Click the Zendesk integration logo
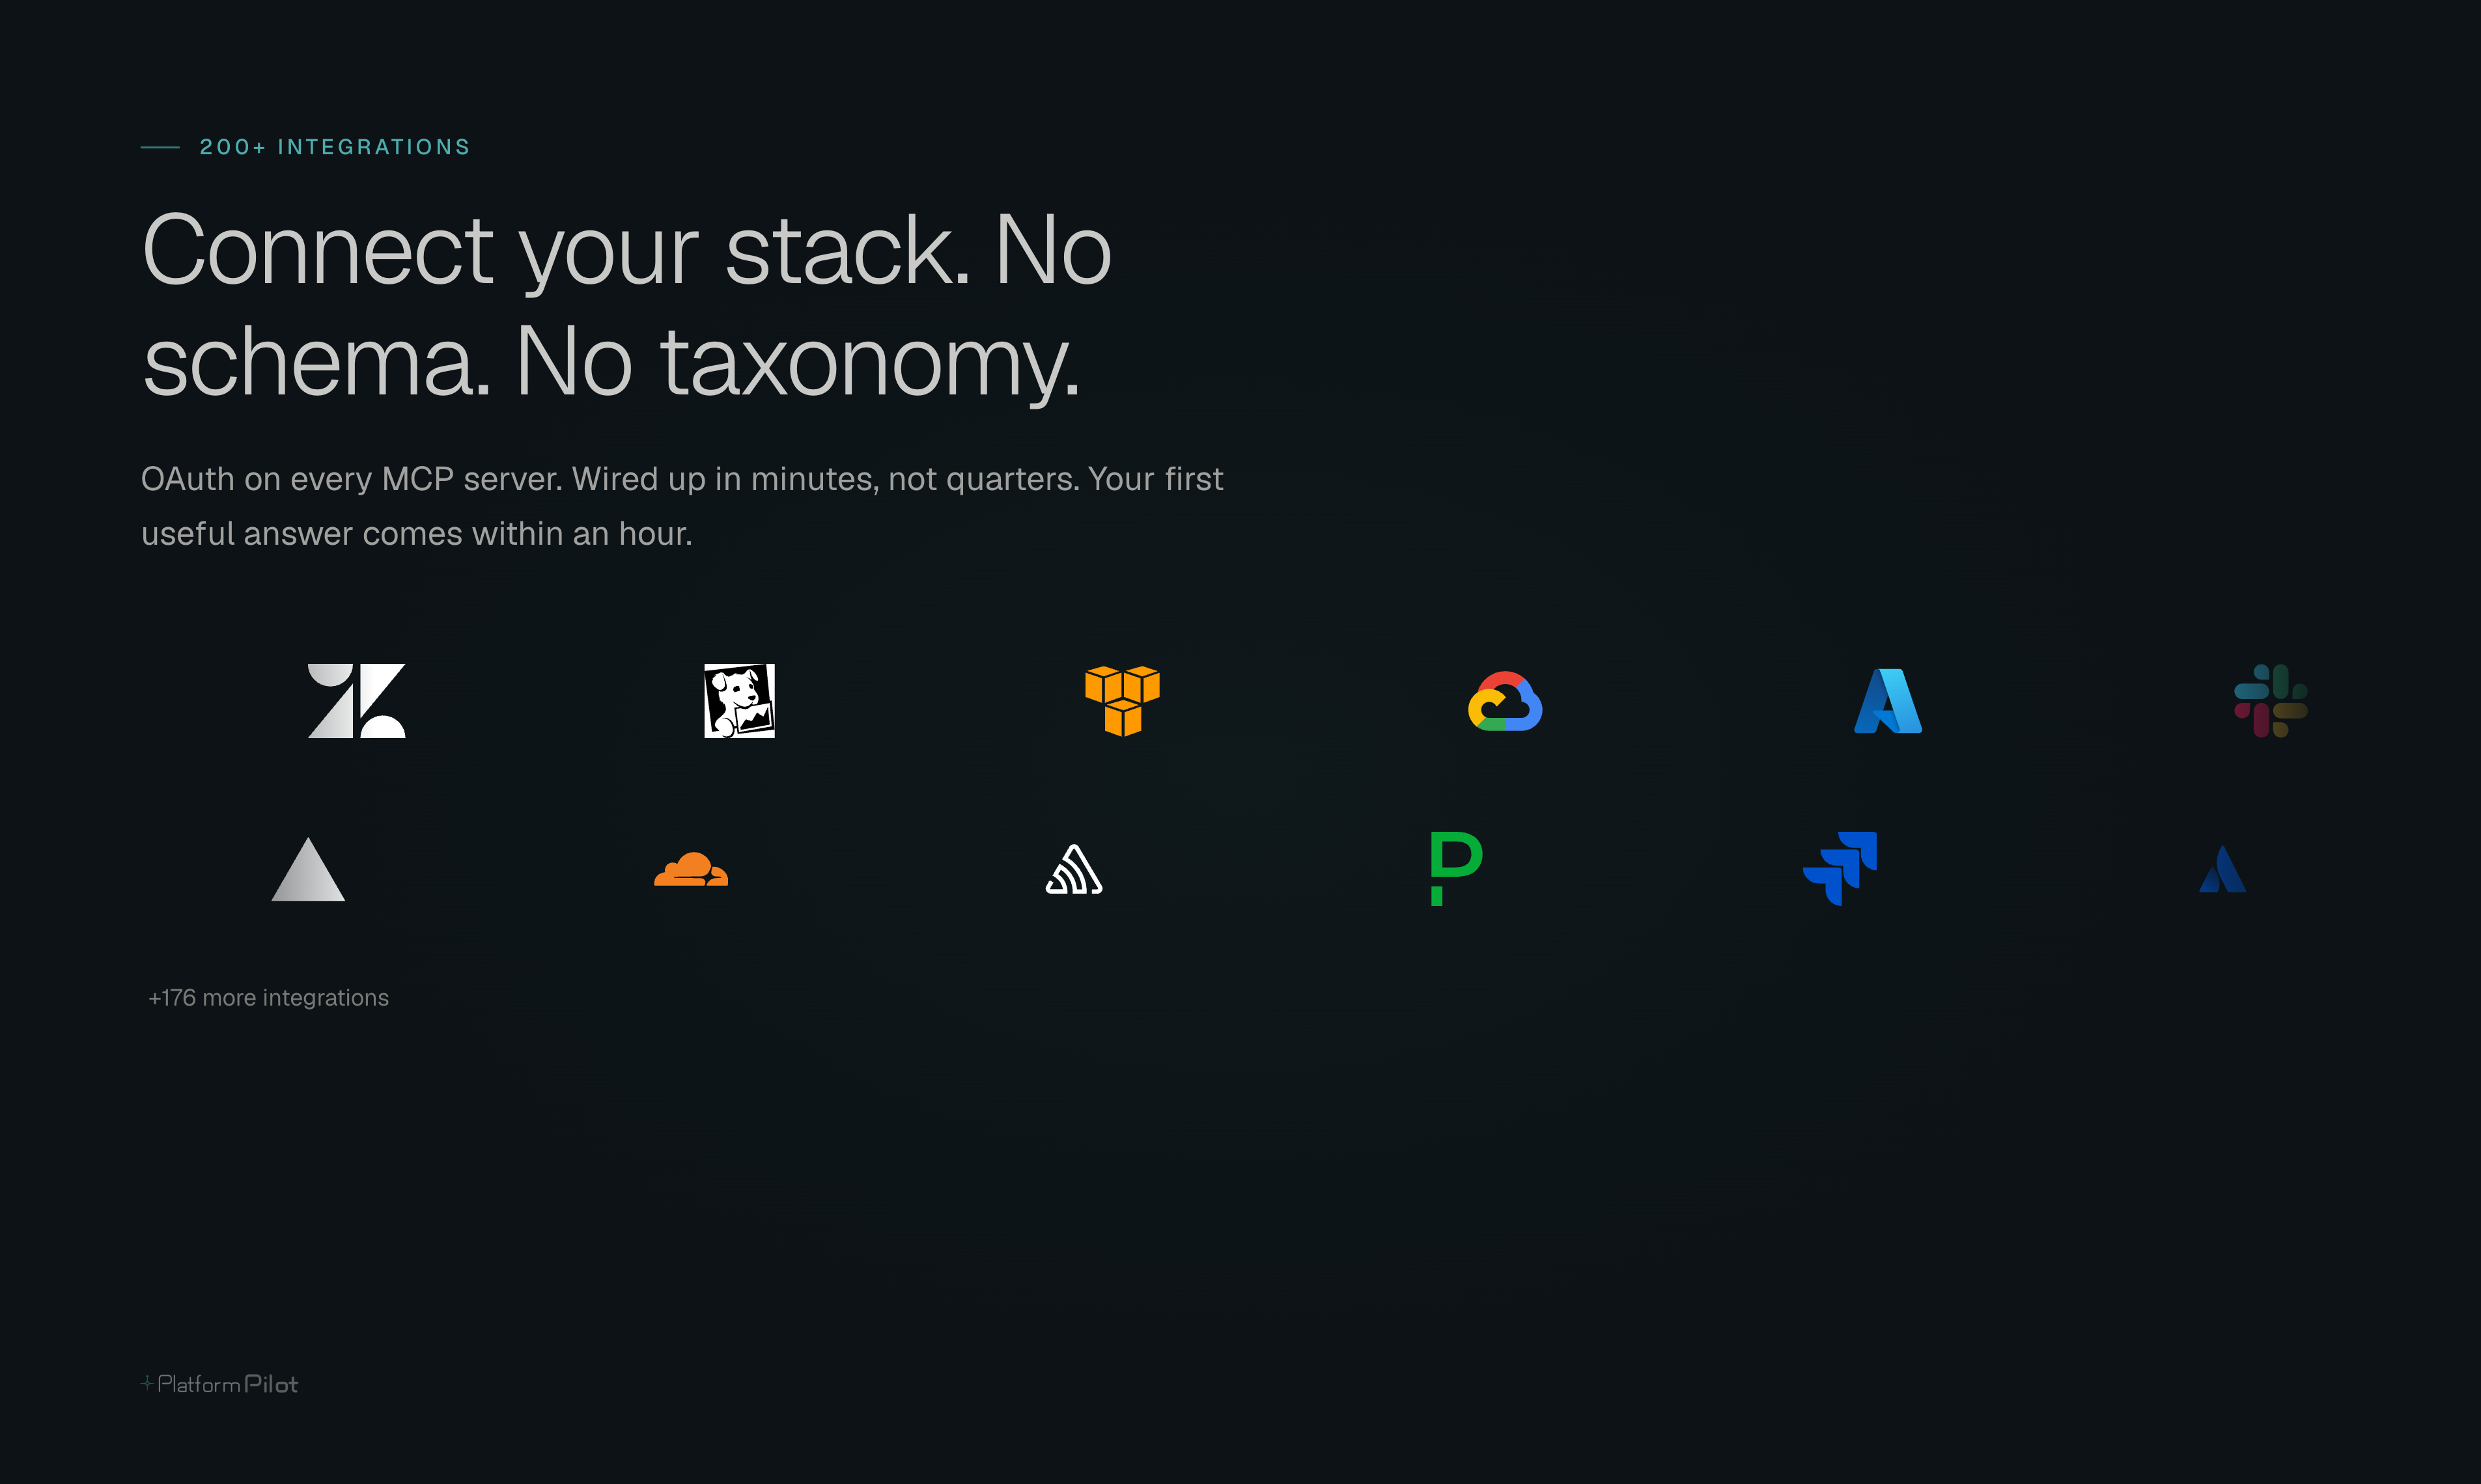 click(x=356, y=701)
